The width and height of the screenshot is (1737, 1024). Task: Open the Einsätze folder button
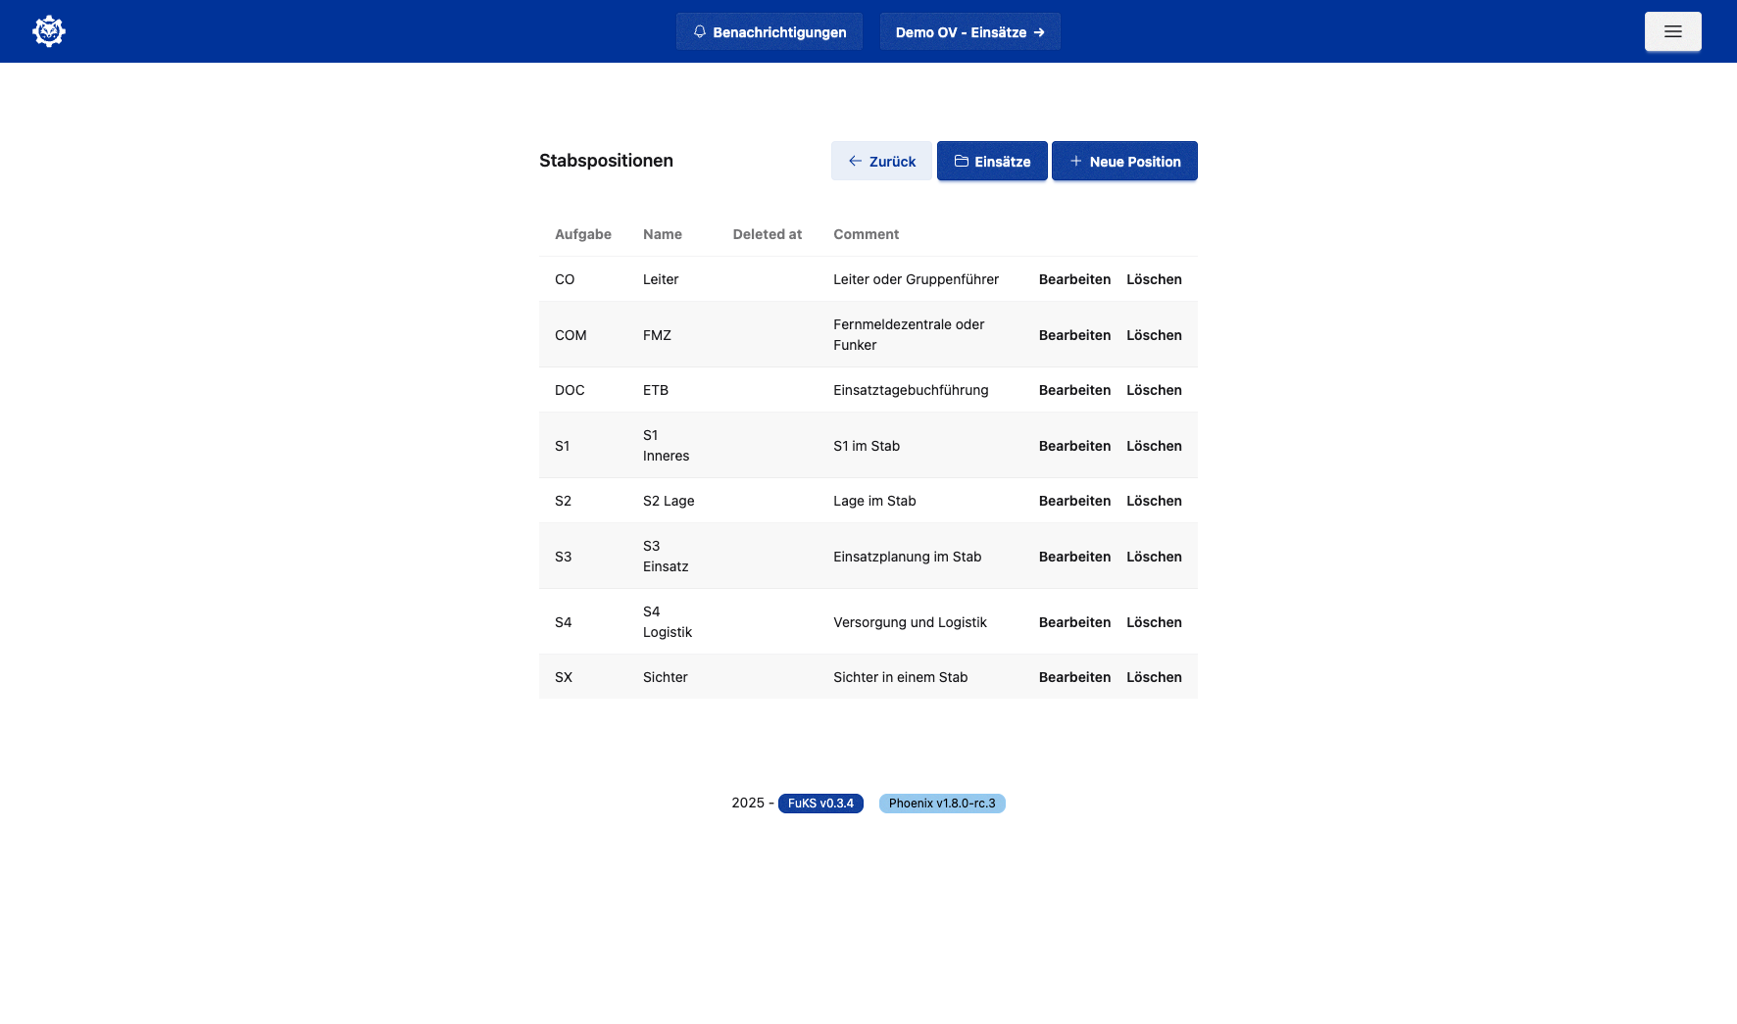tap(992, 162)
